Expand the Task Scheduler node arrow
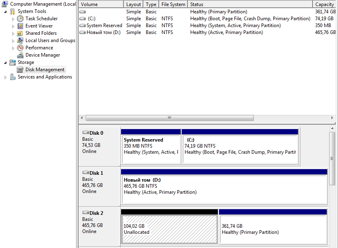 click(x=13, y=19)
